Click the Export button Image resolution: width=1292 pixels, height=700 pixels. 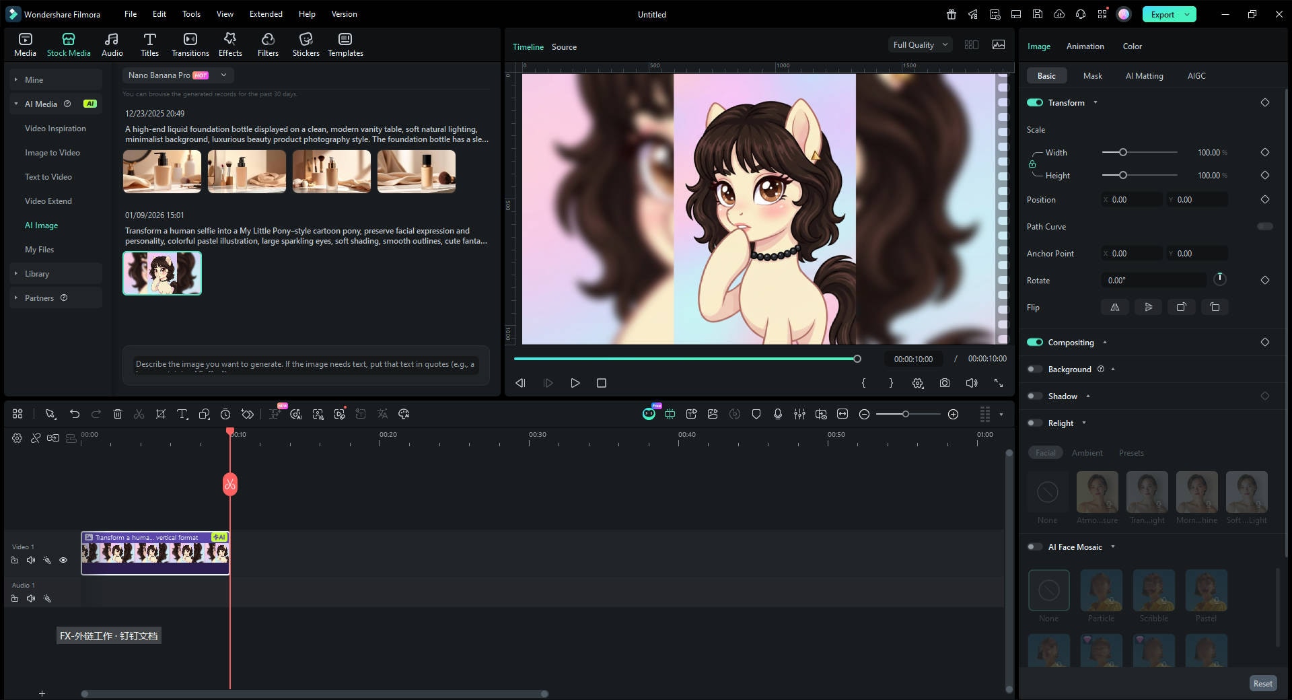pos(1163,13)
